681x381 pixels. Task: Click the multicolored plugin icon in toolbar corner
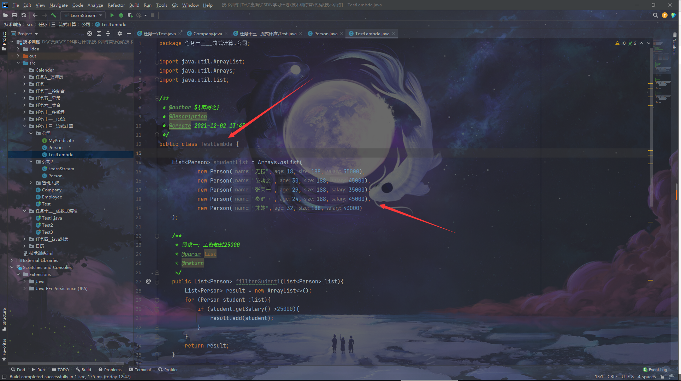click(x=674, y=15)
